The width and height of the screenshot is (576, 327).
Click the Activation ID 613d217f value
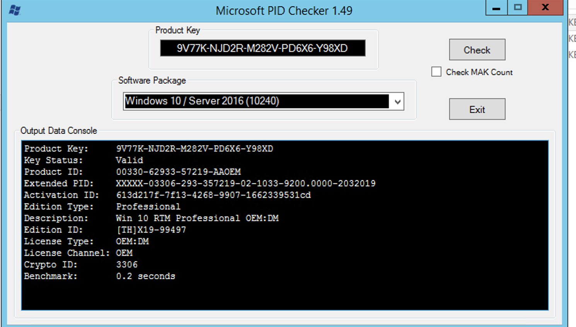(213, 195)
